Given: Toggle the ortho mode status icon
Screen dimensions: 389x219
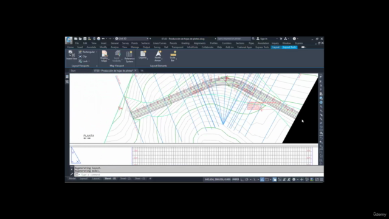Looking at the screenshot, I should (x=242, y=179).
